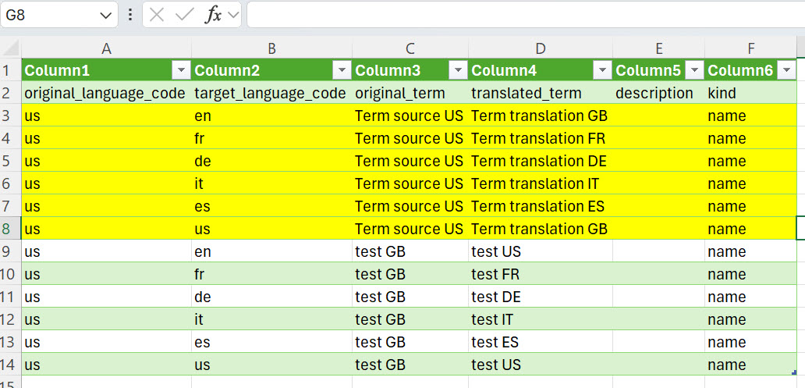The width and height of the screenshot is (805, 388).
Task: Click the cell 'original_language_code'
Action: tap(106, 93)
